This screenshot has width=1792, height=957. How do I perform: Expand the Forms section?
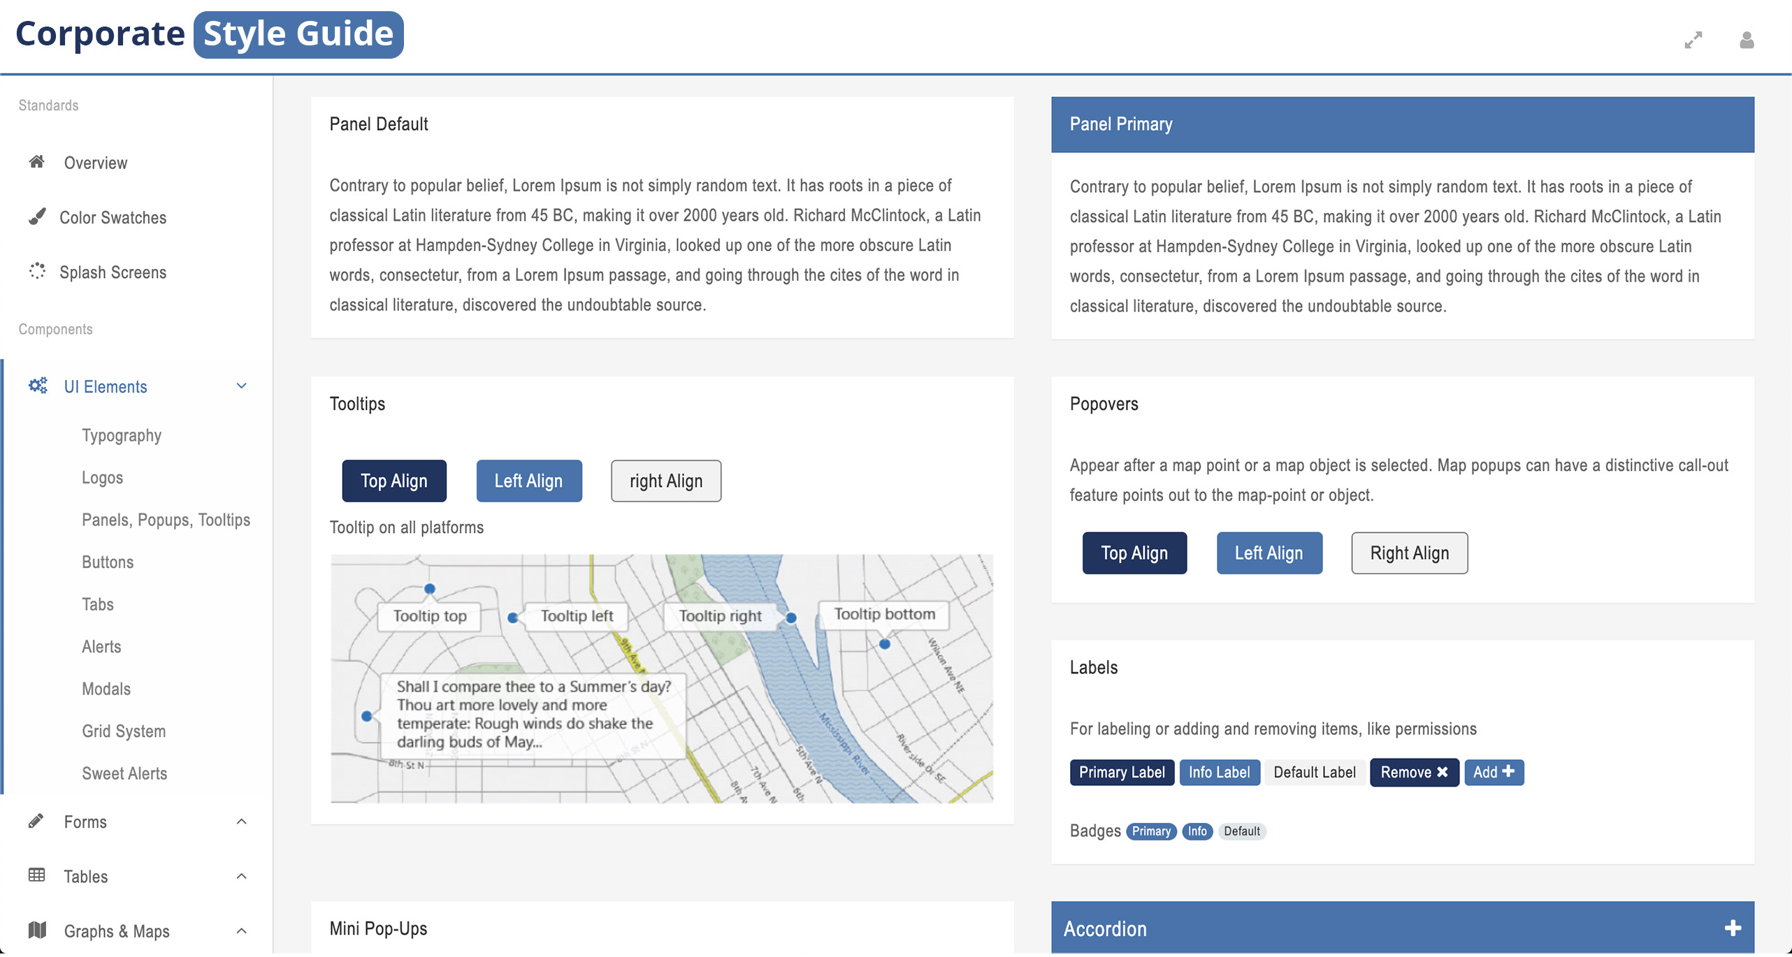241,821
